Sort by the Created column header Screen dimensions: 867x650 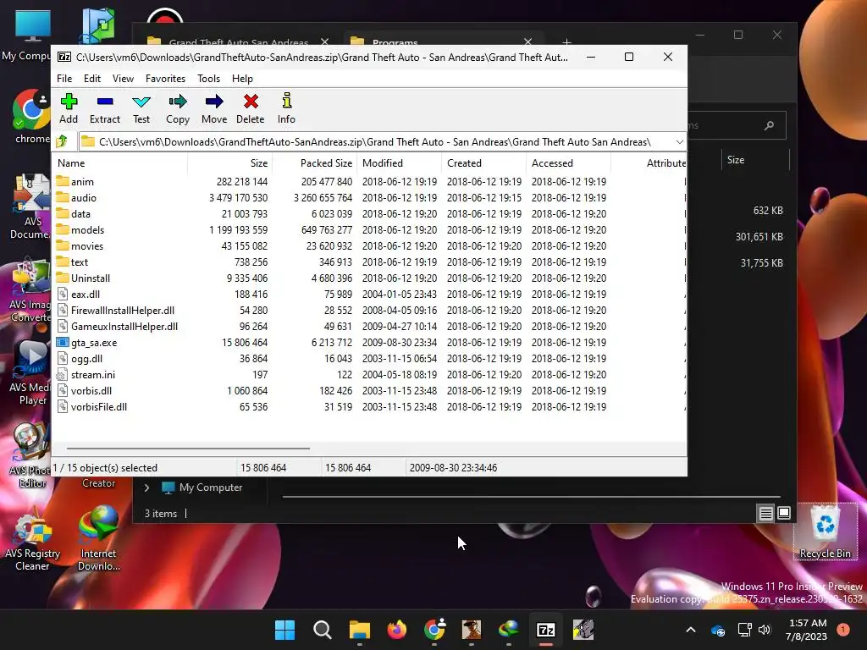tap(483, 163)
